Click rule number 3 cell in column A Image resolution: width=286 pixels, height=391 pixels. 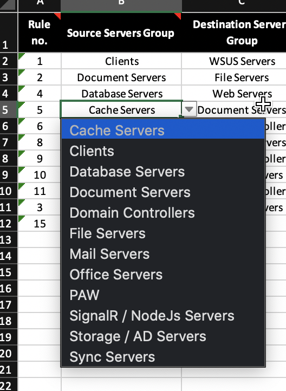point(40,207)
